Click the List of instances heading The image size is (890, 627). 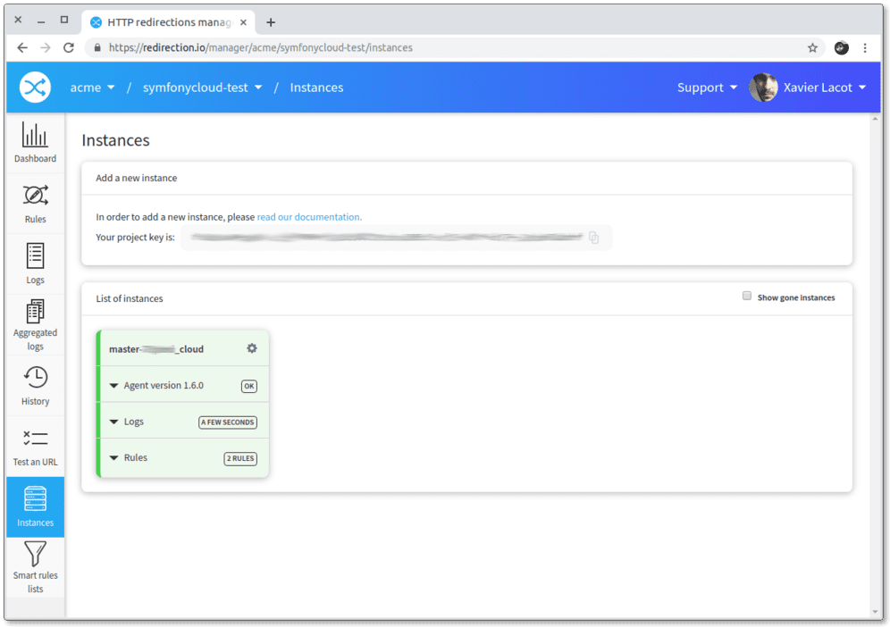pos(130,298)
